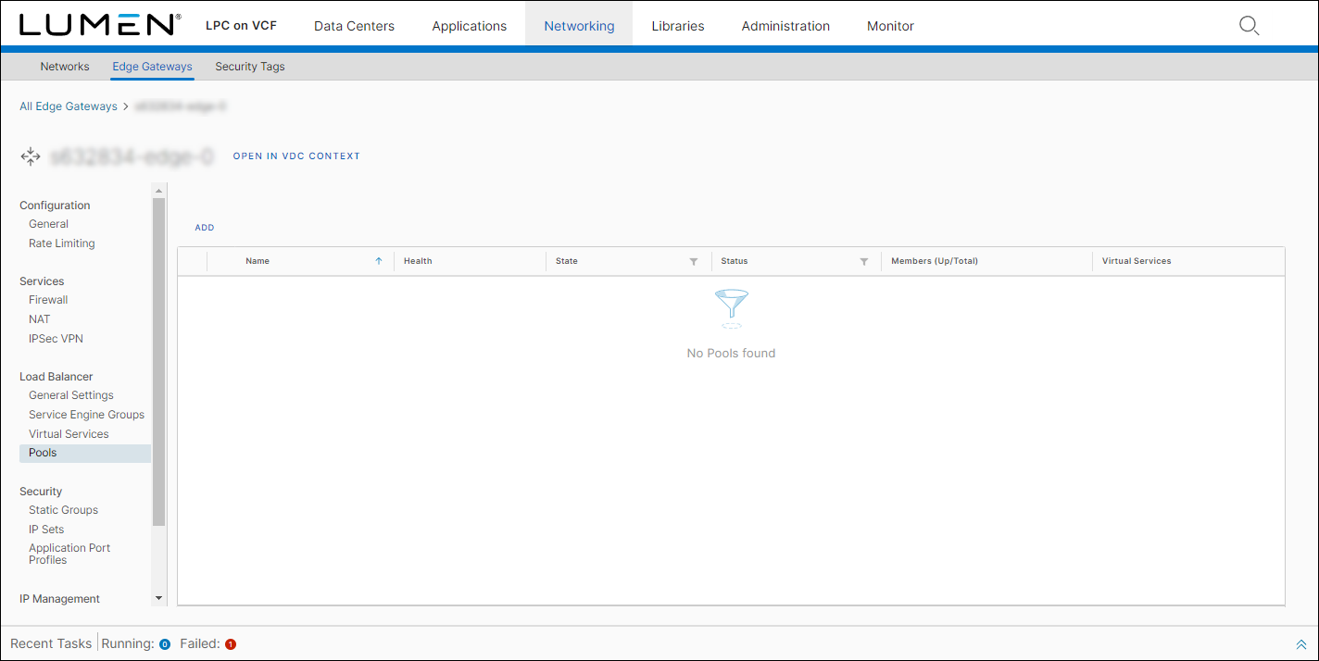Open the Monitor menu
The image size is (1319, 661).
pos(890,26)
